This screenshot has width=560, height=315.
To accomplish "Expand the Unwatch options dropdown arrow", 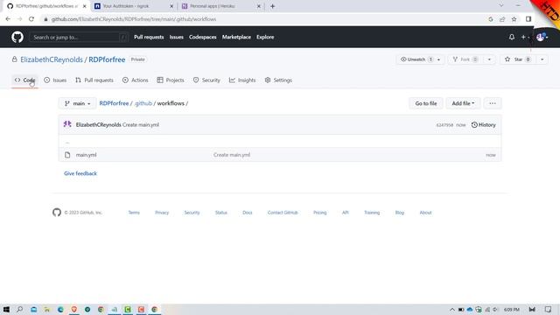I will [439, 59].
